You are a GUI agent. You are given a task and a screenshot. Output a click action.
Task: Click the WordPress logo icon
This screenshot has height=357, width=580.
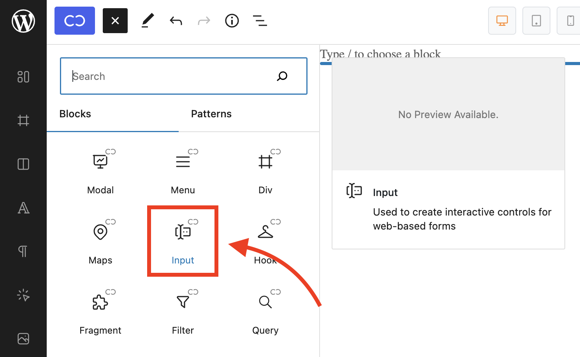point(23,21)
